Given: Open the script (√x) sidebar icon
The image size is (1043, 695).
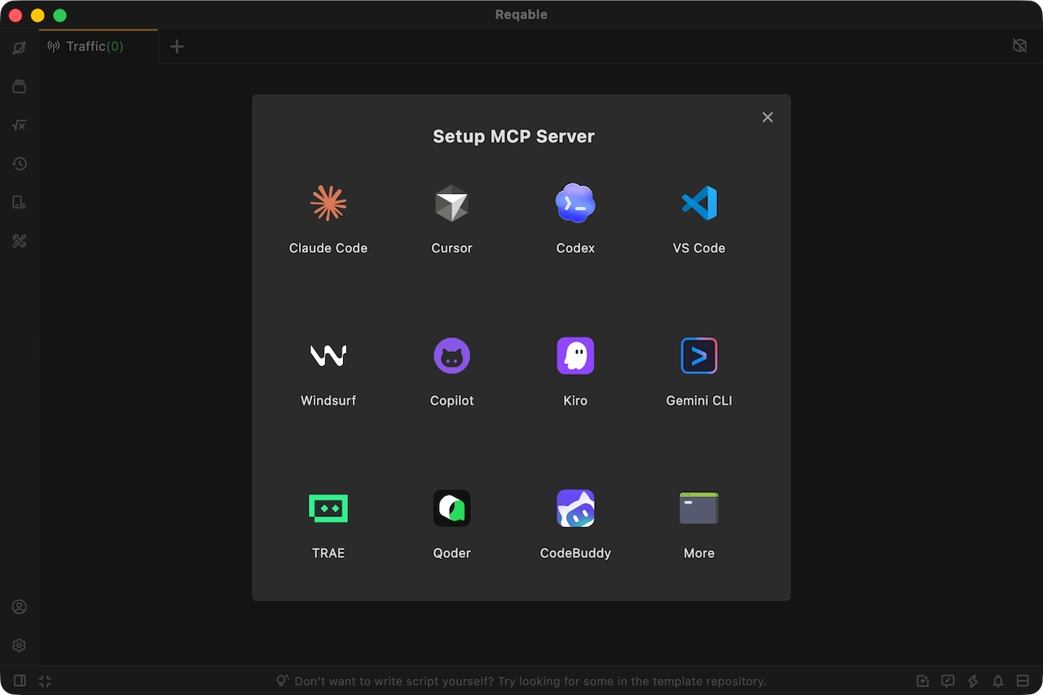Looking at the screenshot, I should [x=20, y=125].
